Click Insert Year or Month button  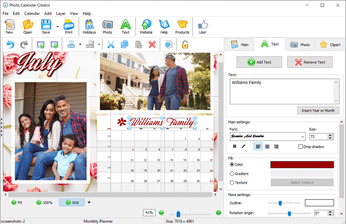point(318,111)
